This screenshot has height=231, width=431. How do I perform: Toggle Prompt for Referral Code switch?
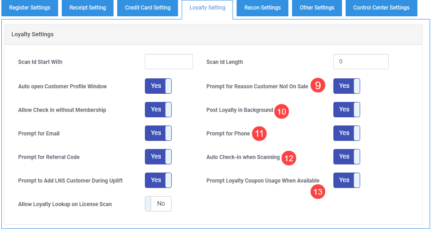point(158,157)
